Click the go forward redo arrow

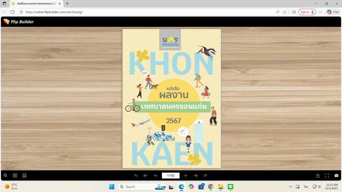click(205, 176)
